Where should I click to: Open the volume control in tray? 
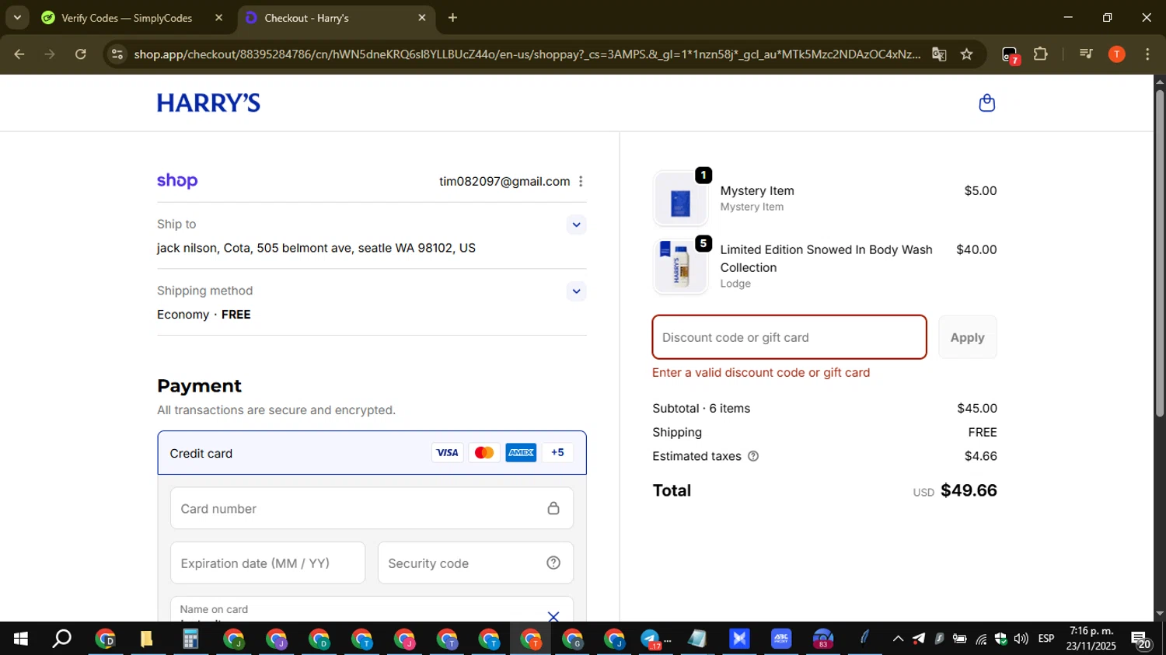pyautogui.click(x=1021, y=639)
